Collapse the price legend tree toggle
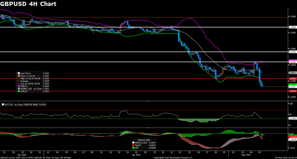The height and width of the screenshot is (159, 297). click(x=17, y=73)
